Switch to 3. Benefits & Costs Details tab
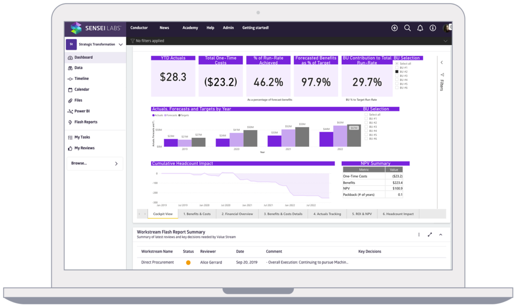 pos(283,214)
